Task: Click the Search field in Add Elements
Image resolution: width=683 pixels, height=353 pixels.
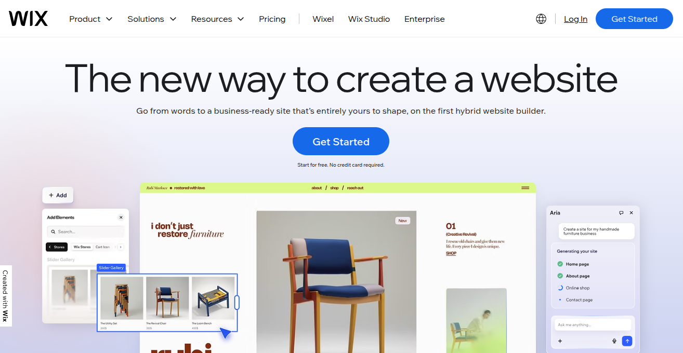Action: tap(86, 232)
